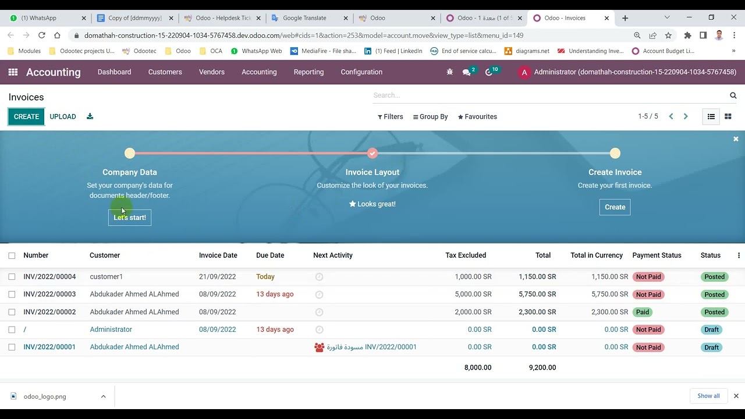Image resolution: width=745 pixels, height=419 pixels.
Task: Click activity clock for INV/2022/00002
Action: coord(319,312)
